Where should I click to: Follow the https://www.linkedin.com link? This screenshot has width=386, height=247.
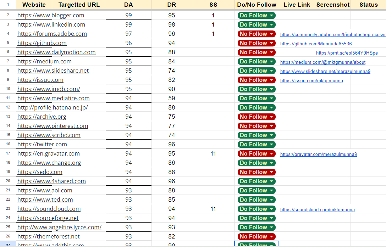pyautogui.click(x=51, y=24)
